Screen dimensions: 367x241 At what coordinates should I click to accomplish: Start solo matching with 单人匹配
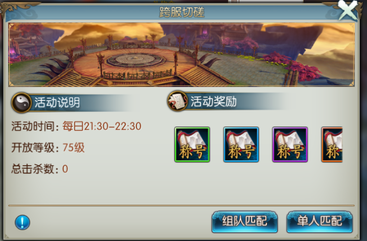(x=319, y=222)
